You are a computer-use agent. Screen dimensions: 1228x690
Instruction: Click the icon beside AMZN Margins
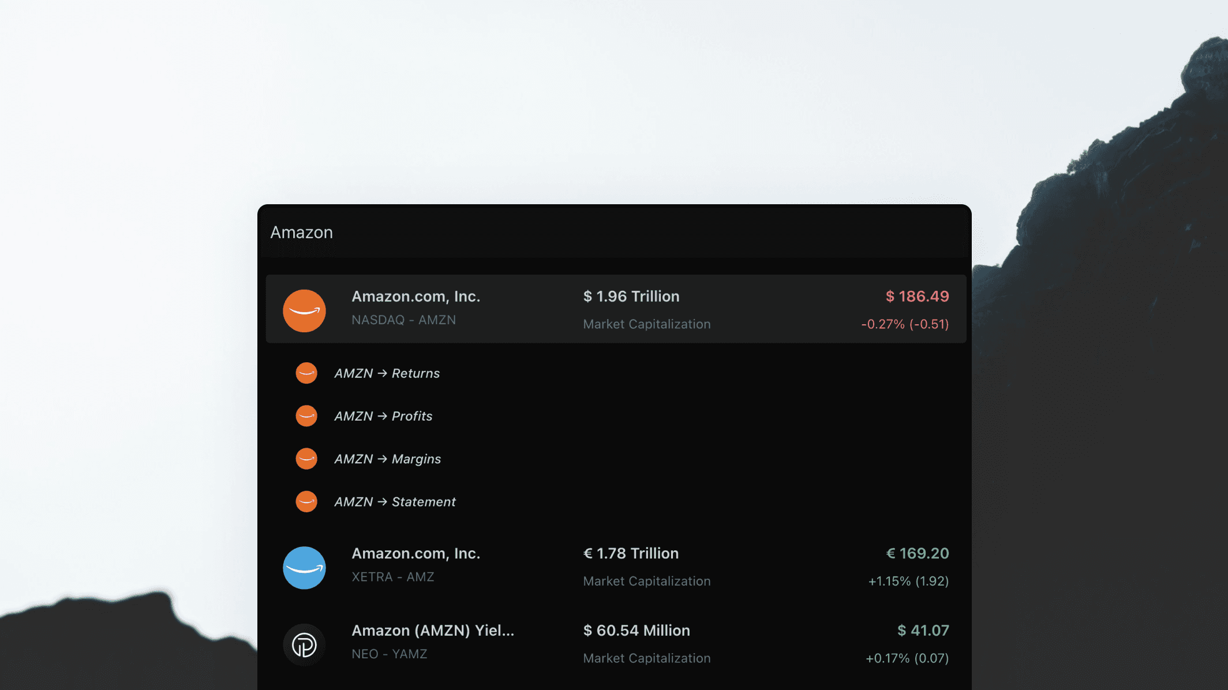(x=306, y=459)
